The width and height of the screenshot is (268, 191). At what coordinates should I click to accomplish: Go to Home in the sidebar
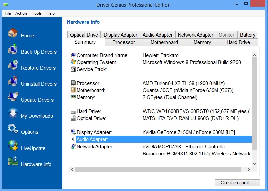28,36
